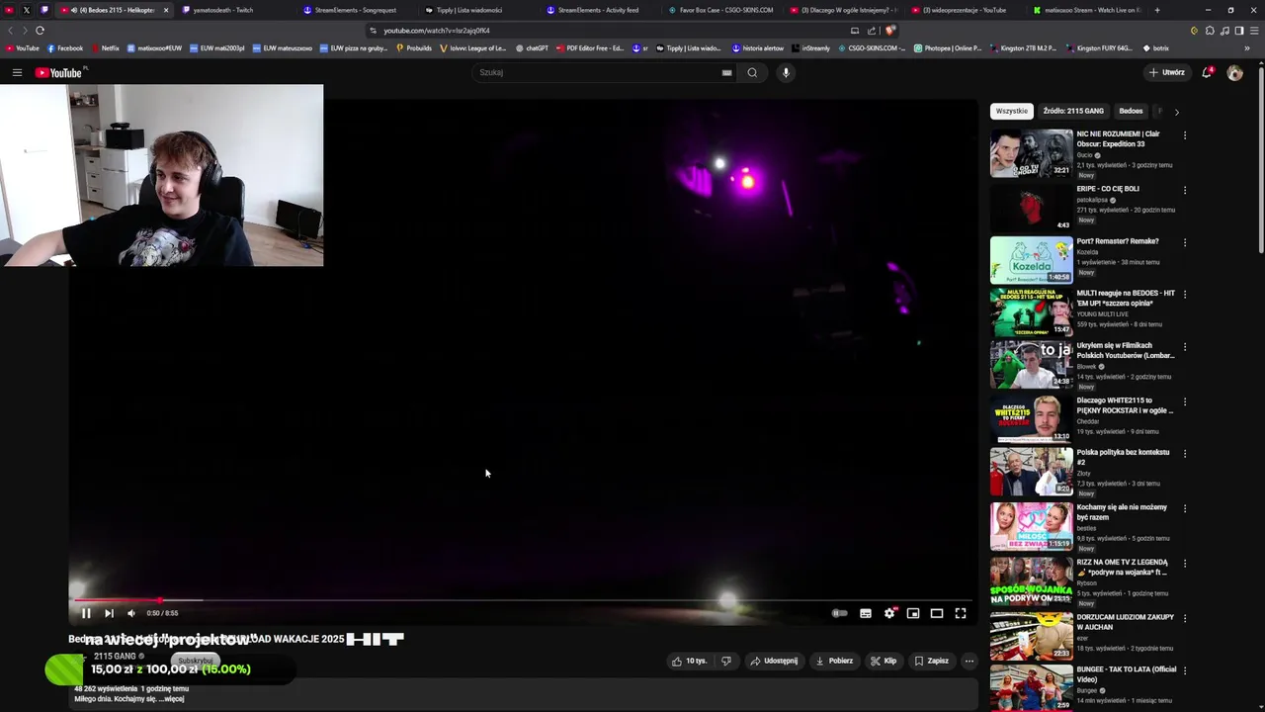This screenshot has width=1265, height=712.
Task: Open the on-screen keyboard icon in search box
Action: pyautogui.click(x=726, y=72)
